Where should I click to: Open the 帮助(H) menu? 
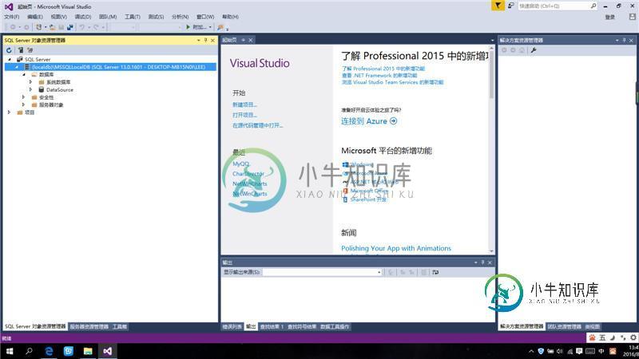click(x=230, y=17)
